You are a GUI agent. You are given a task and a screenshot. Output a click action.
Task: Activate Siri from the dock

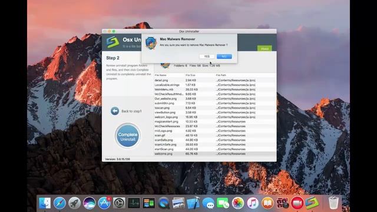tap(89, 203)
